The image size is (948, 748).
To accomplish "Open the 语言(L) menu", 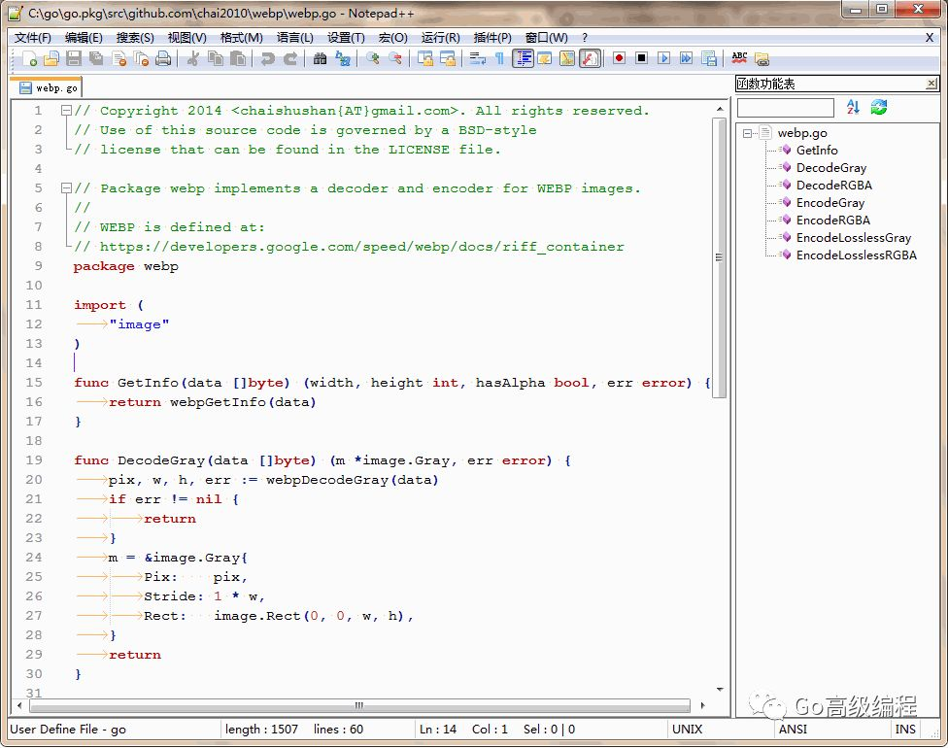I will click(x=295, y=38).
